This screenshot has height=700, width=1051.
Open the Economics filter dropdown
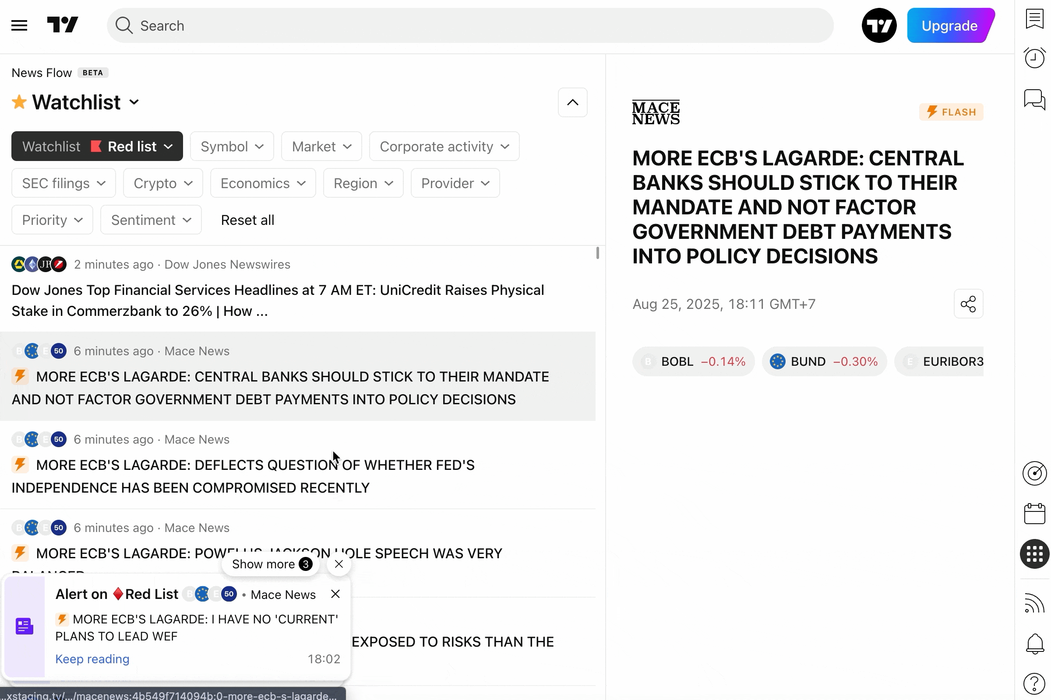point(263,183)
